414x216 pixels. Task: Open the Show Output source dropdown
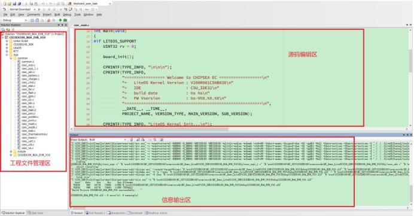(x=108, y=139)
